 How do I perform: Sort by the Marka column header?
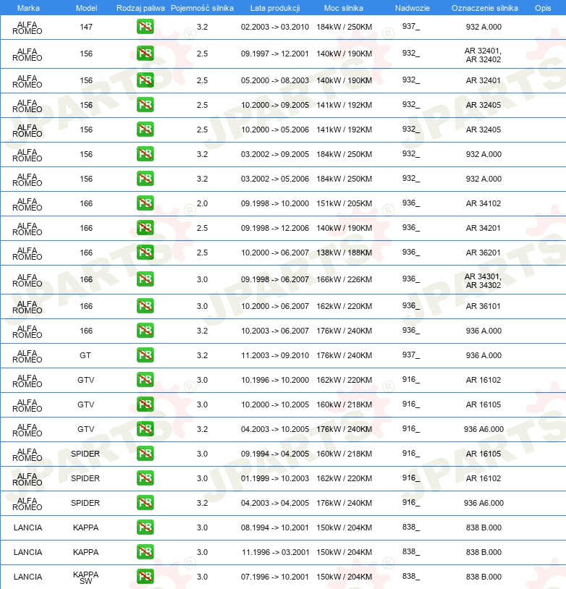coord(28,8)
